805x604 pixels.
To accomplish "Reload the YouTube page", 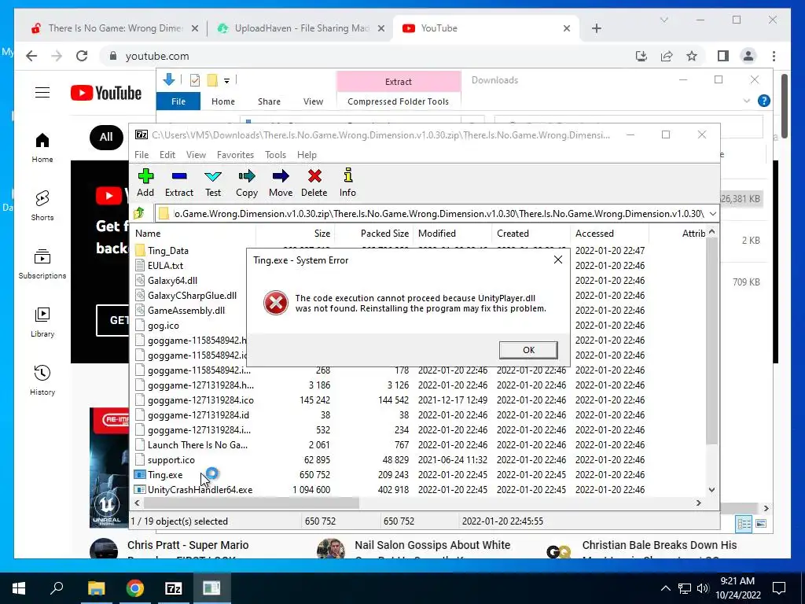I will [82, 56].
